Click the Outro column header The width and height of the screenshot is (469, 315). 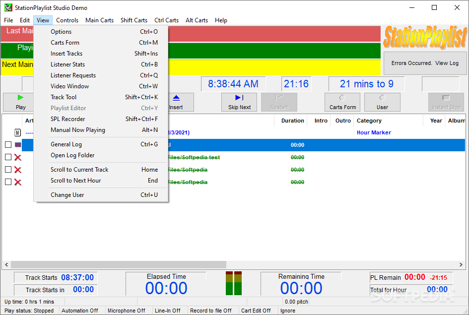[342, 121]
